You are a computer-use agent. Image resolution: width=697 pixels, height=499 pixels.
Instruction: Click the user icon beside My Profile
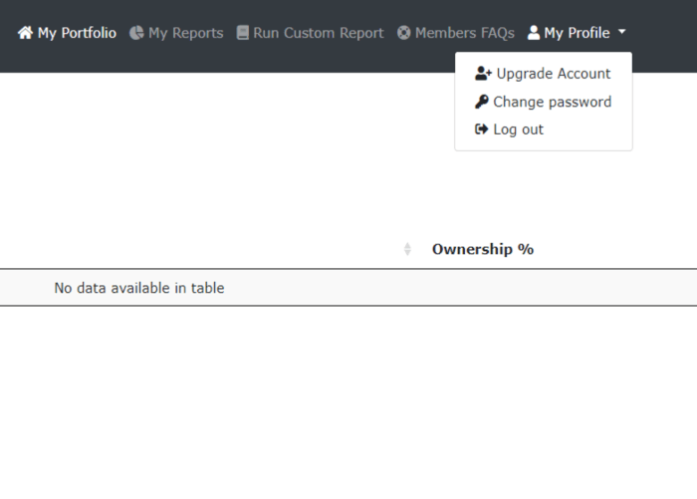[534, 33]
